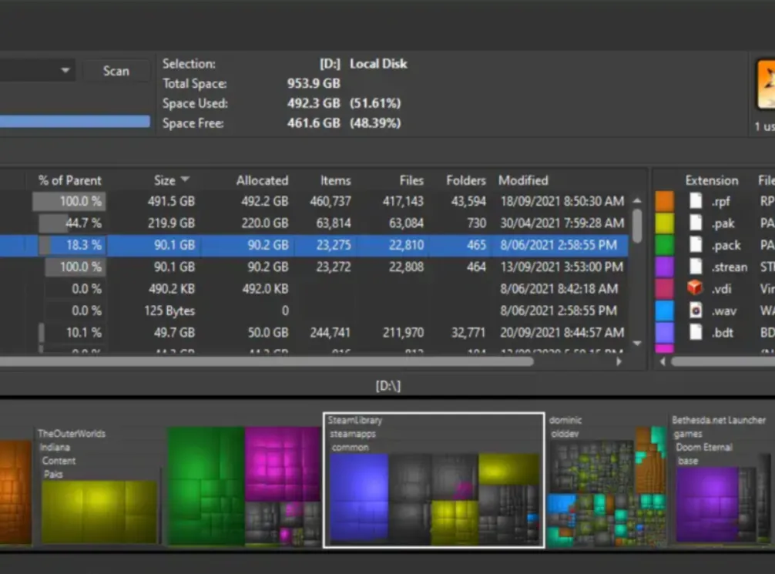Select the .wav audio file icon
The width and height of the screenshot is (775, 574).
pyautogui.click(x=696, y=310)
